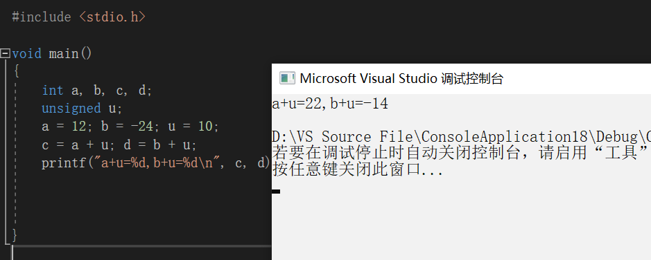Click the main function name
651x260 pixels.
click(64, 54)
